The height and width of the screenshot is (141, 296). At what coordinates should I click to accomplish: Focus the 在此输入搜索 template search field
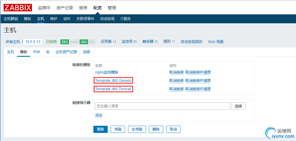click(x=163, y=106)
